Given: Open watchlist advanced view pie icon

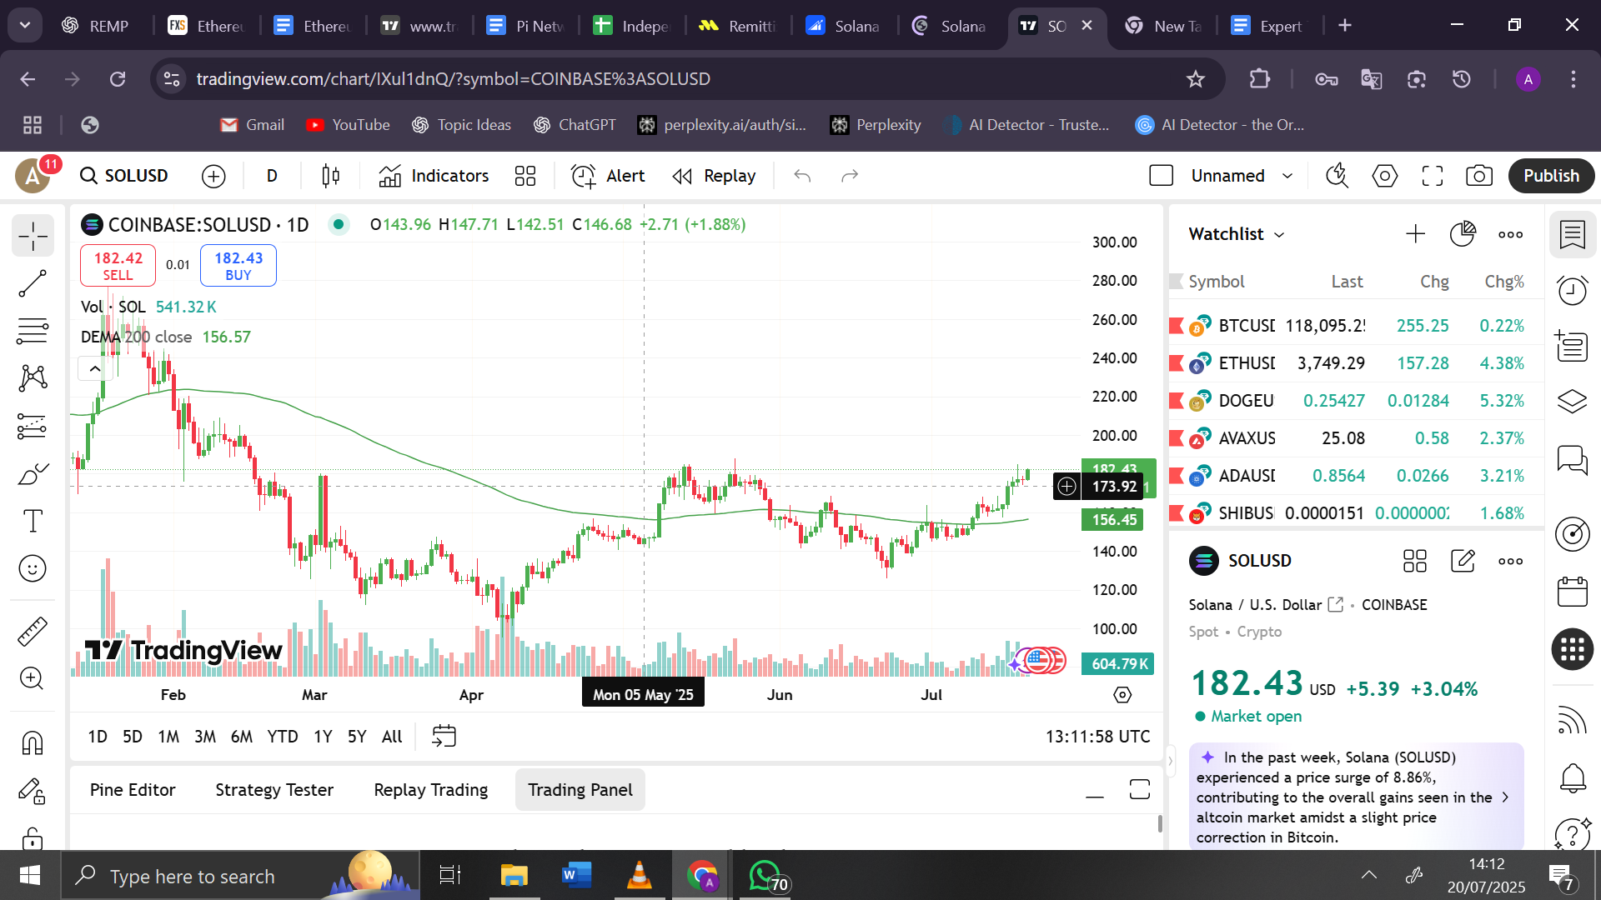Looking at the screenshot, I should coord(1463,234).
